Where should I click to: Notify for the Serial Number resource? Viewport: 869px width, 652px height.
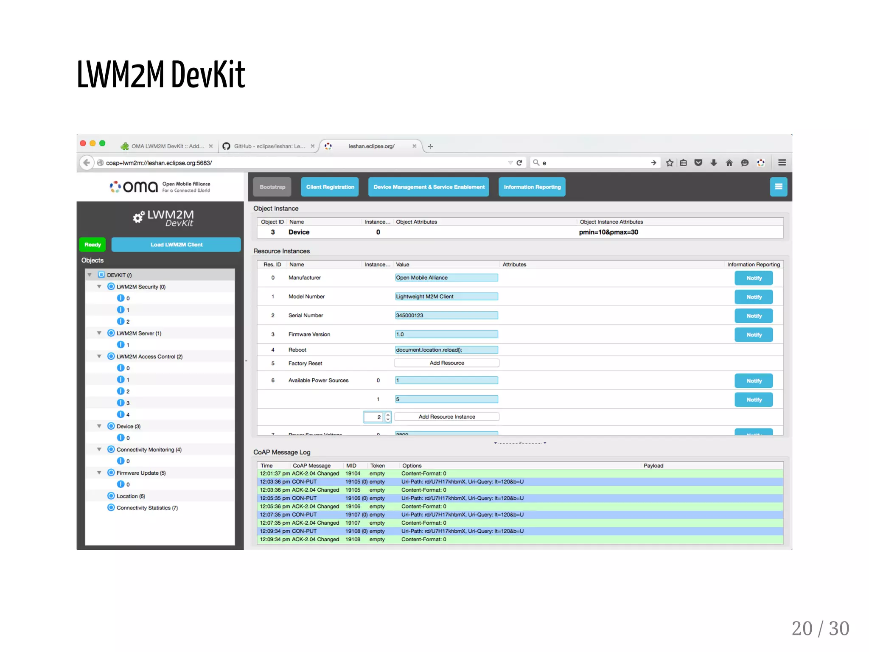click(x=754, y=316)
